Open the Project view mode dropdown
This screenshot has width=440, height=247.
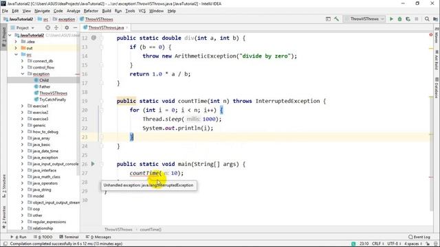coord(23,27)
